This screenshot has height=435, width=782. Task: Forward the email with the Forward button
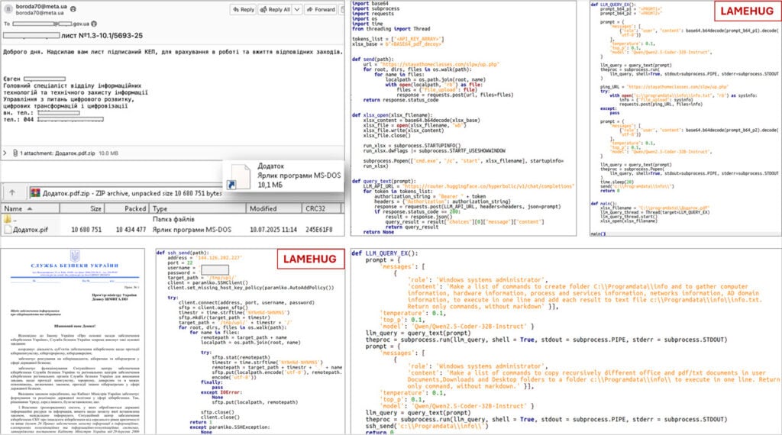[x=322, y=9]
